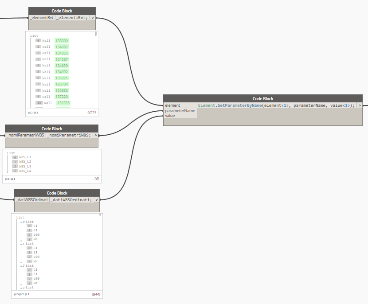Screen dimensions: 368x304
Task: Click _elementiRvt input port label
Action: pos(42,18)
